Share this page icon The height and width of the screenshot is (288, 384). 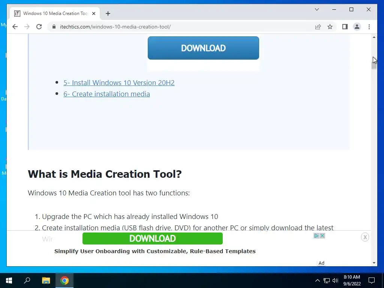point(318,27)
